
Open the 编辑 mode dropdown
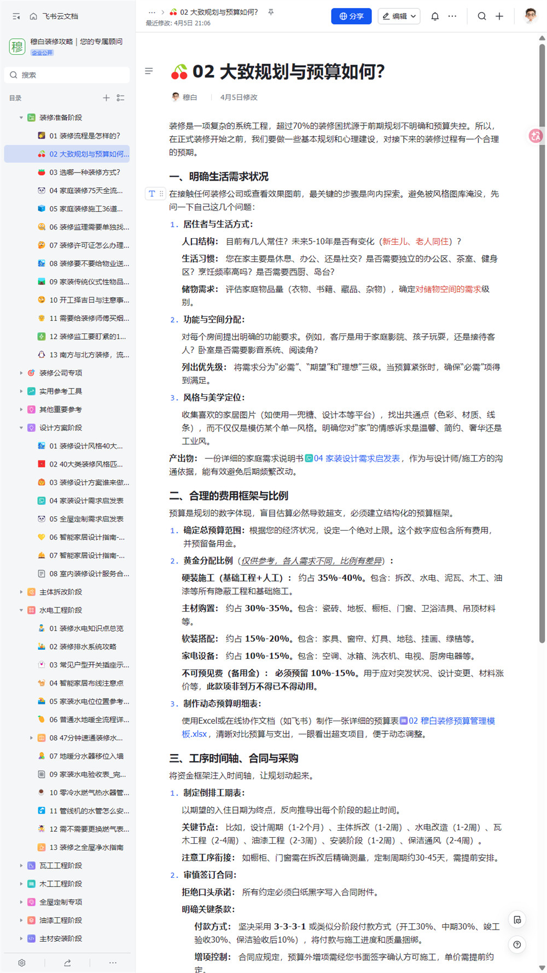pos(399,16)
